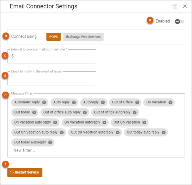This screenshot has height=185, width=192.
Task: Delete the 'On Vacation' filter tag
Action: tap(170, 102)
